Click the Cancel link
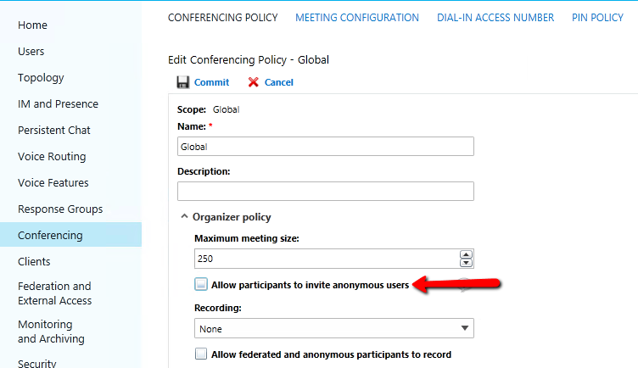 click(279, 82)
